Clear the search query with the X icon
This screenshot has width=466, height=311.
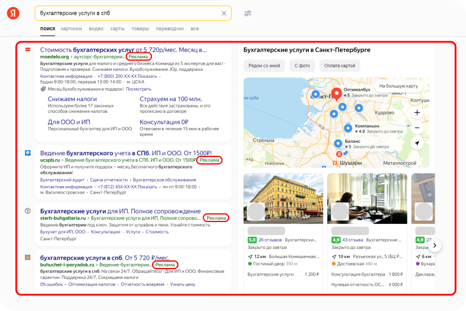(x=224, y=13)
